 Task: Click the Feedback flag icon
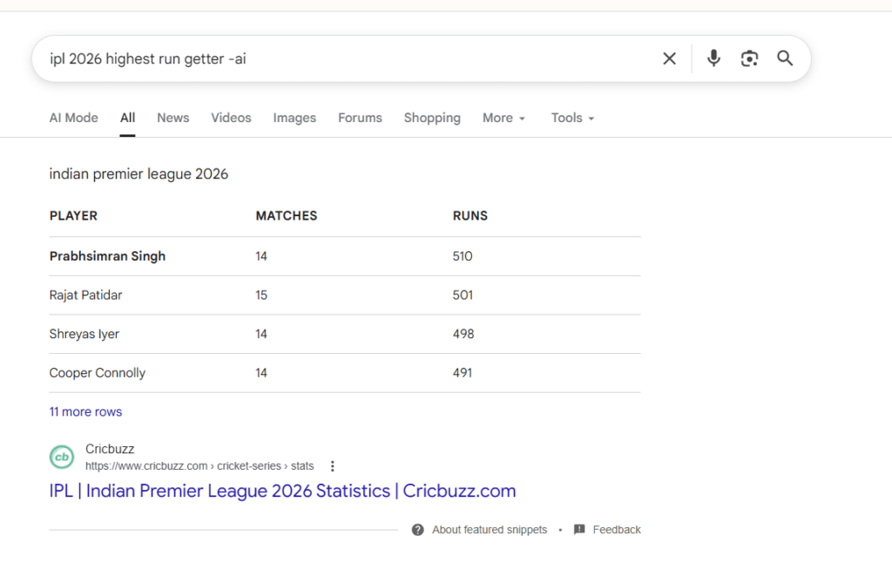click(x=579, y=529)
